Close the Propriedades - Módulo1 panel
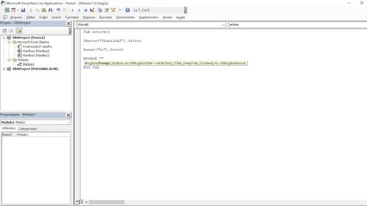 pyautogui.click(x=69, y=115)
